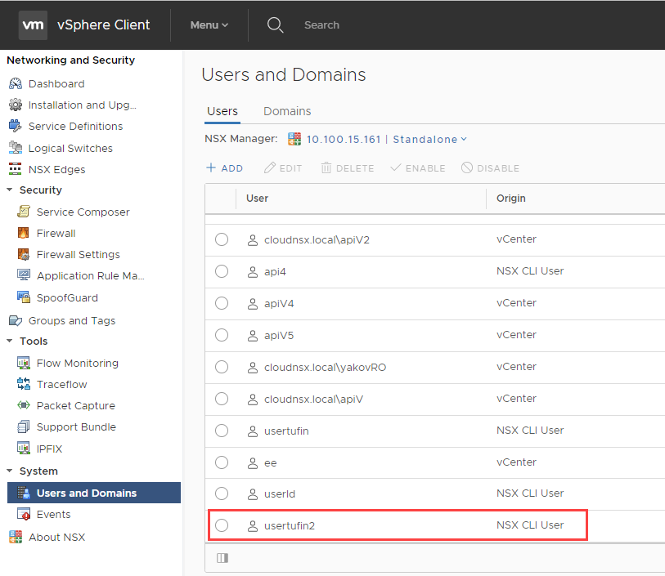
Task: Click the ADD user button
Action: [x=224, y=168]
